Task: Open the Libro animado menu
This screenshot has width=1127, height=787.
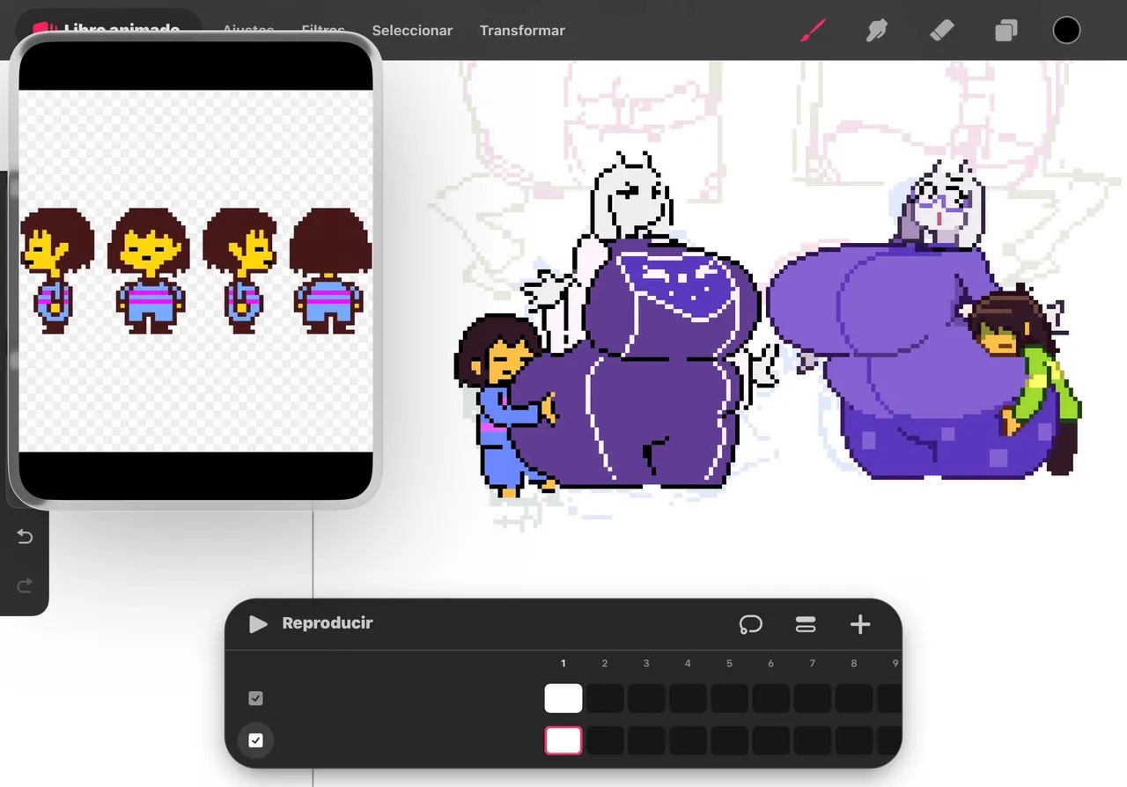Action: click(122, 29)
